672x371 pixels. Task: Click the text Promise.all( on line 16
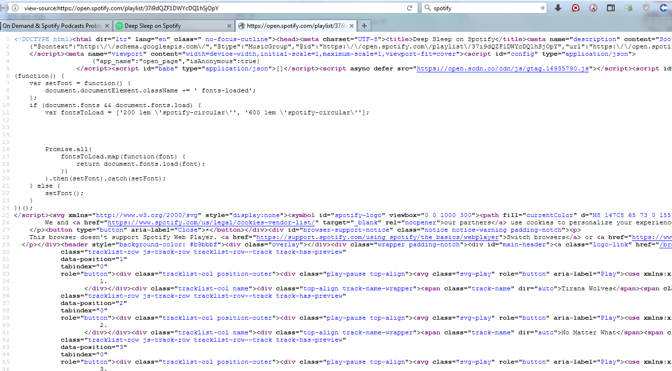point(68,149)
